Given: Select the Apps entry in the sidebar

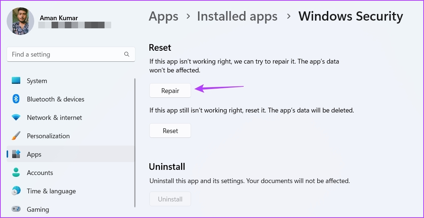Looking at the screenshot, I should click(x=34, y=154).
